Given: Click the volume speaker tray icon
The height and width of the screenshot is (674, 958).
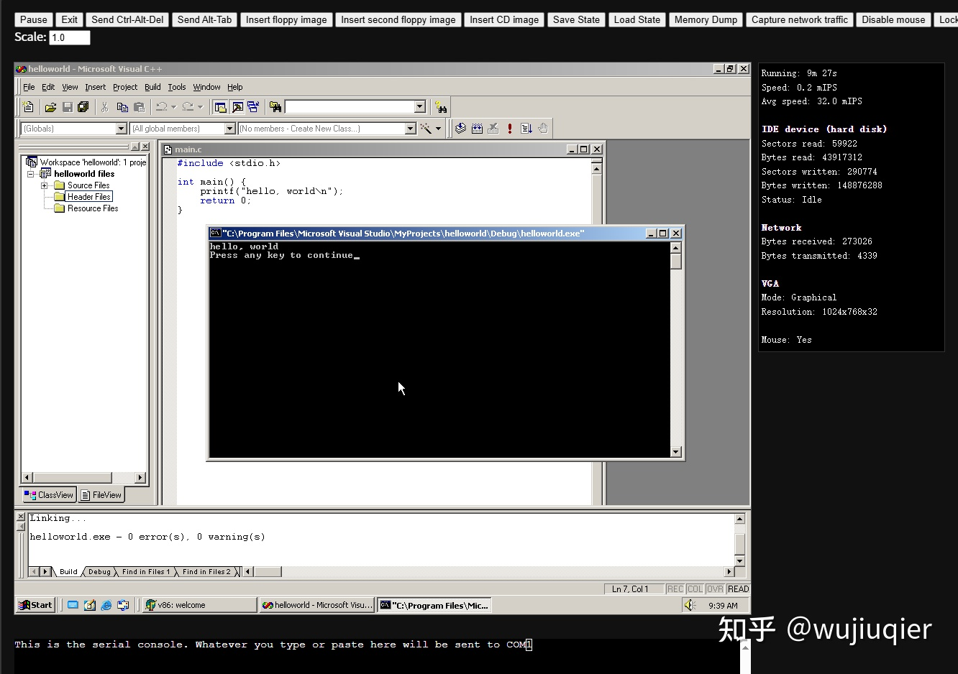Looking at the screenshot, I should pyautogui.click(x=690, y=605).
